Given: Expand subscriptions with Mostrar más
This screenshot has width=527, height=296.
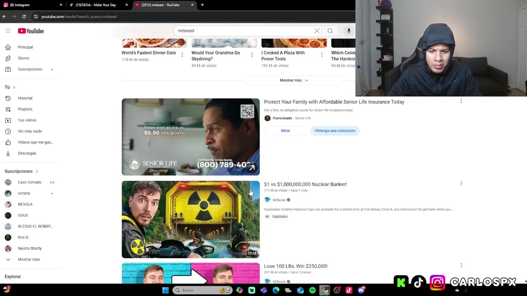Looking at the screenshot, I should tap(28, 259).
